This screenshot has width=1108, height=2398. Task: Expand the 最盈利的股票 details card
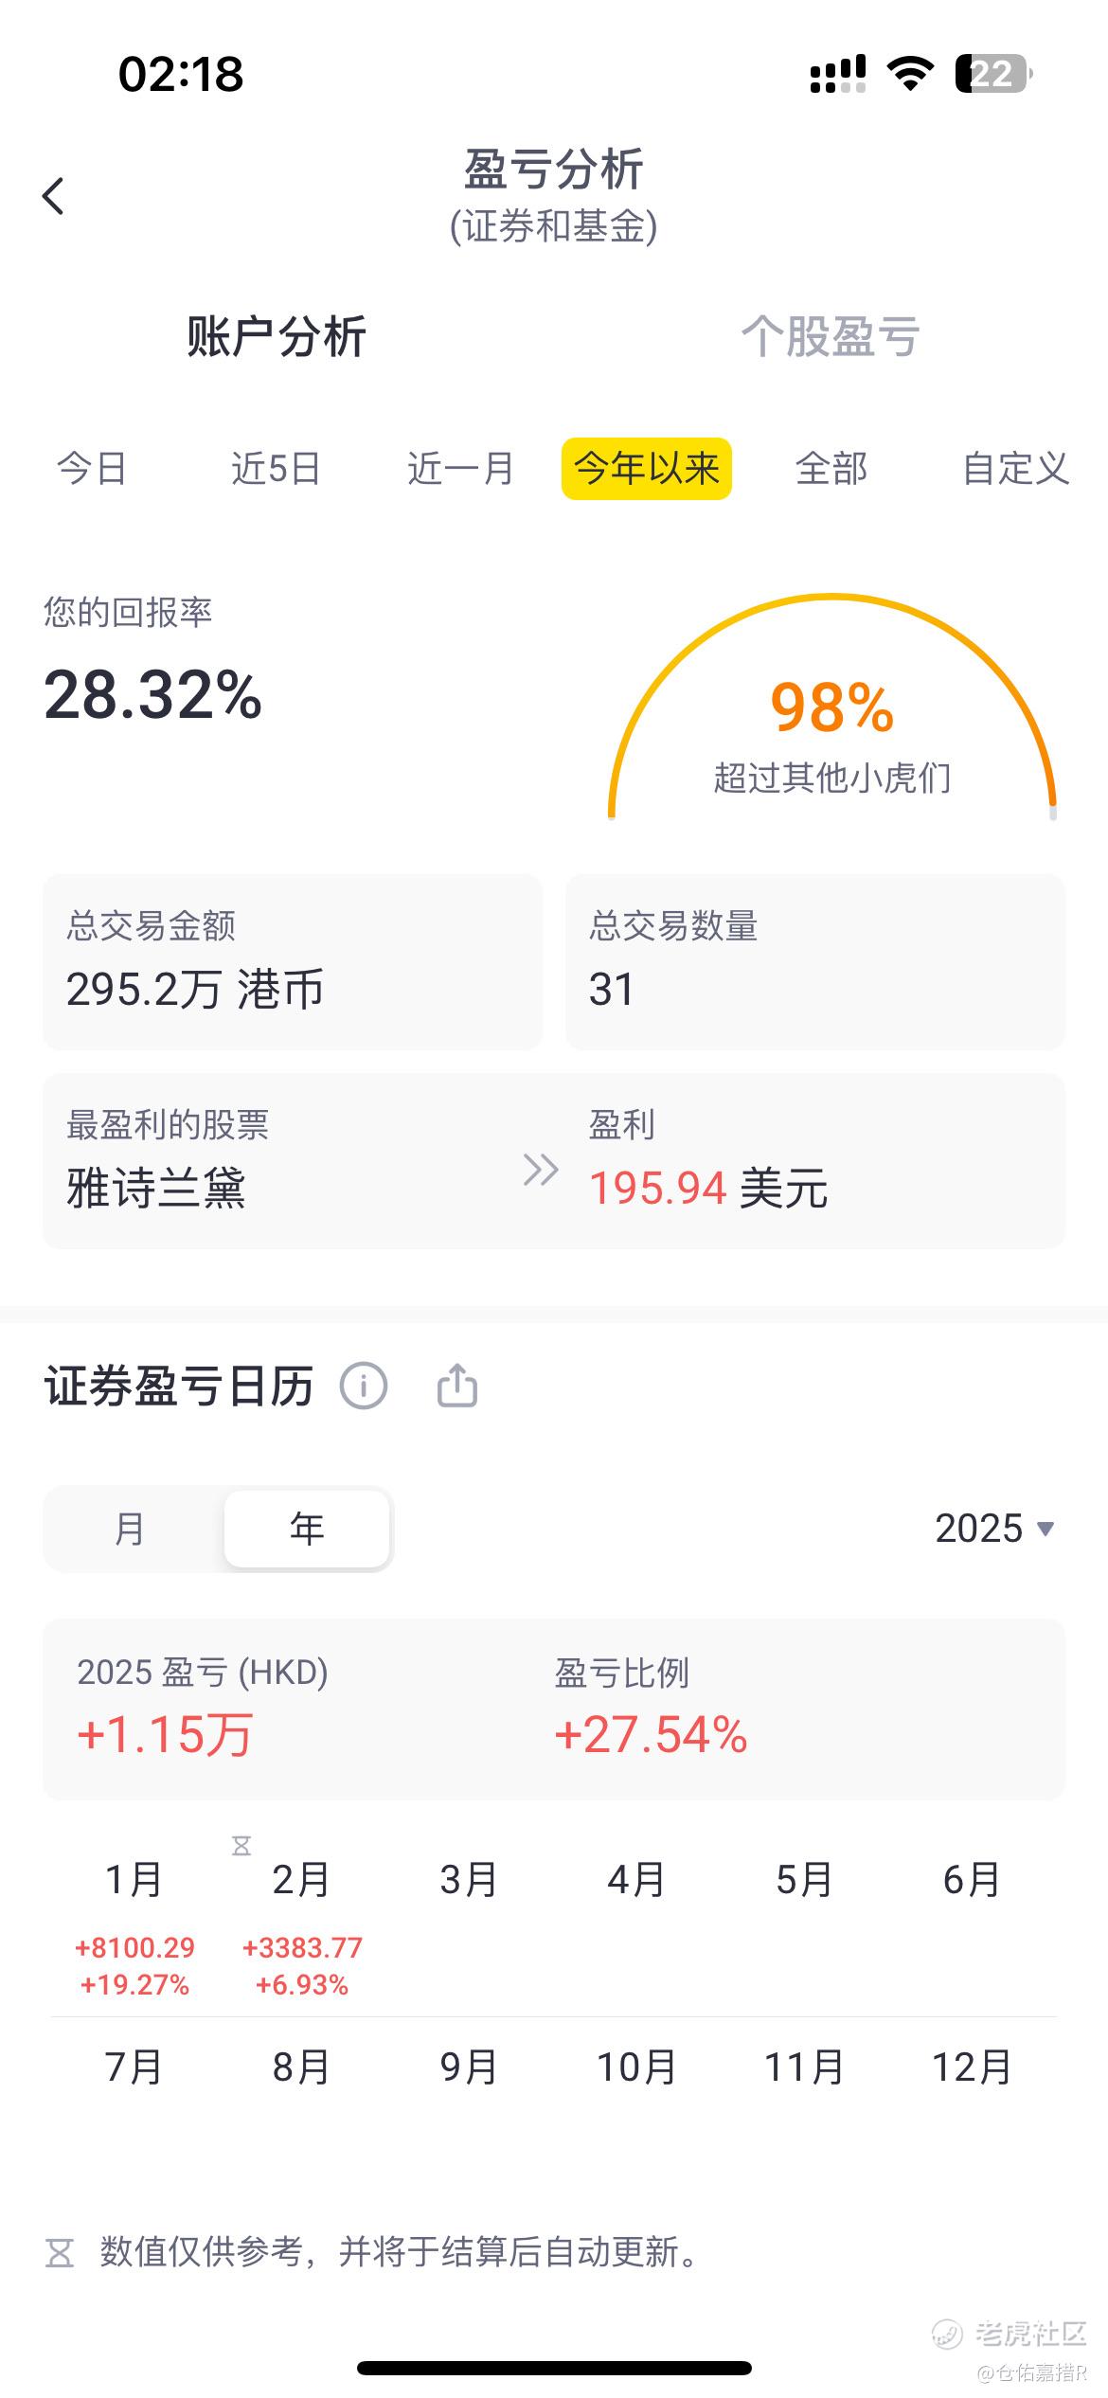[554, 1160]
